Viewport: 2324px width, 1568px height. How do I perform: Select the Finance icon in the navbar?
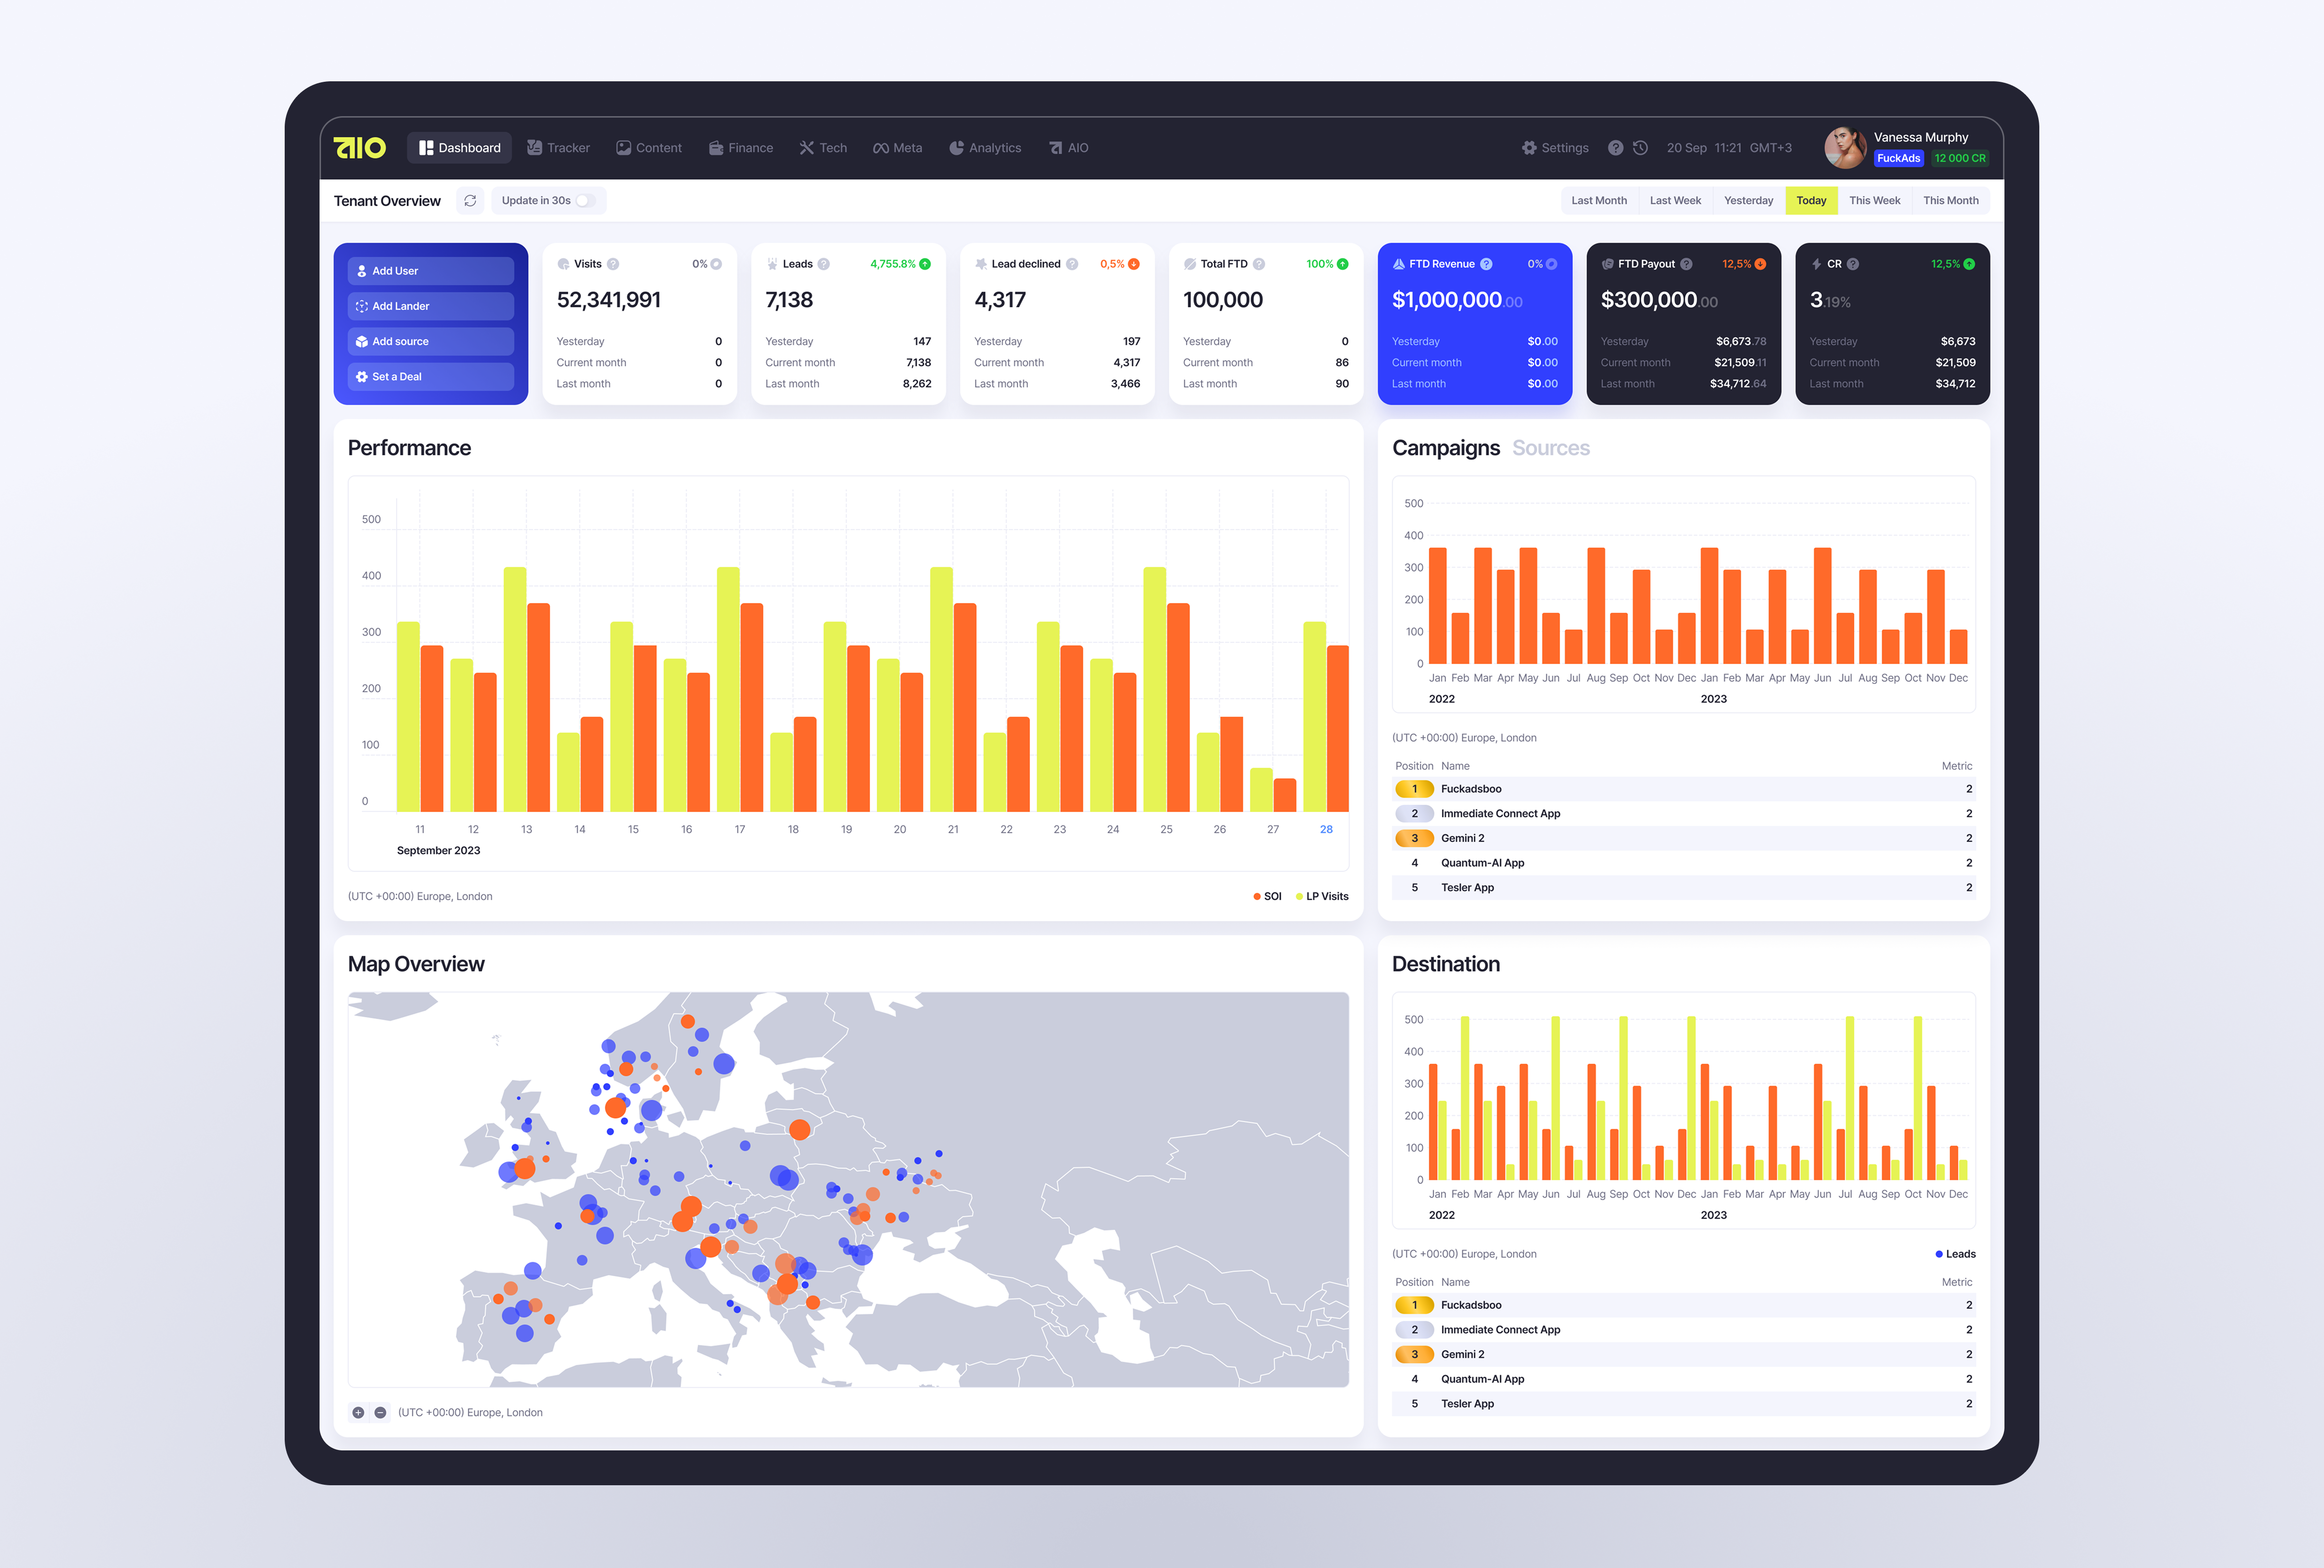point(716,147)
